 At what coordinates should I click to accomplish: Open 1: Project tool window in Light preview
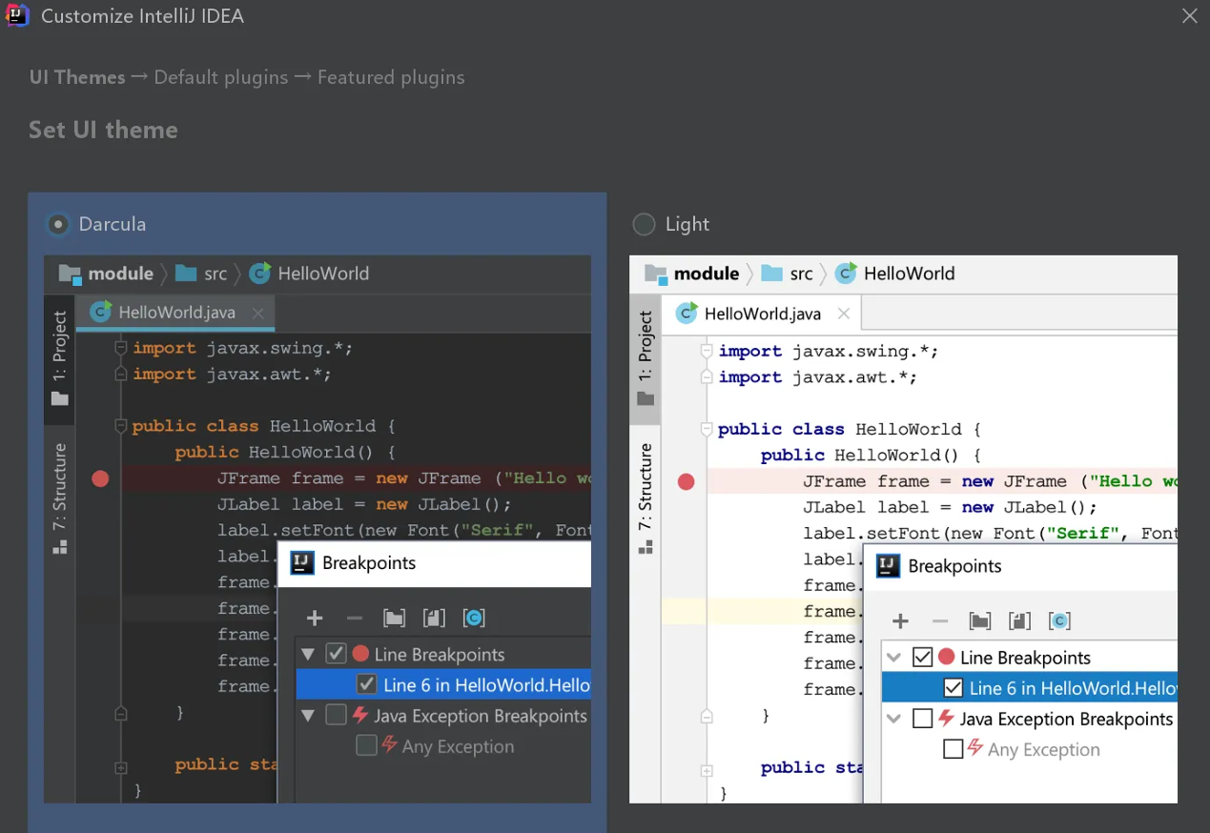[x=646, y=358]
